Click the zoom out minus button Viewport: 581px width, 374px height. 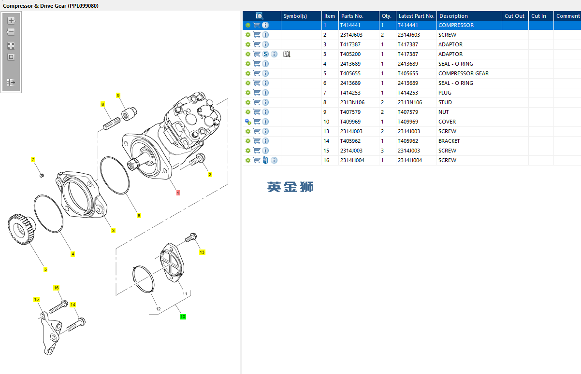[x=11, y=32]
